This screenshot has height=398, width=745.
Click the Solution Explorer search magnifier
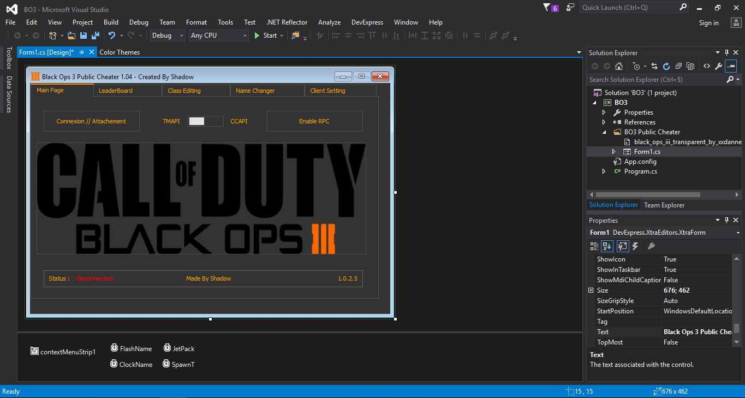[x=730, y=80]
